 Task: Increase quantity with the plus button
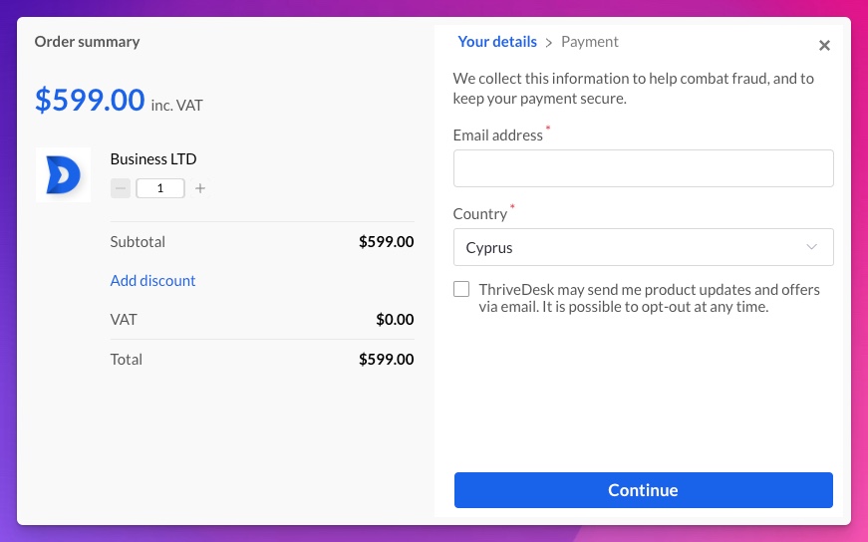coord(200,188)
